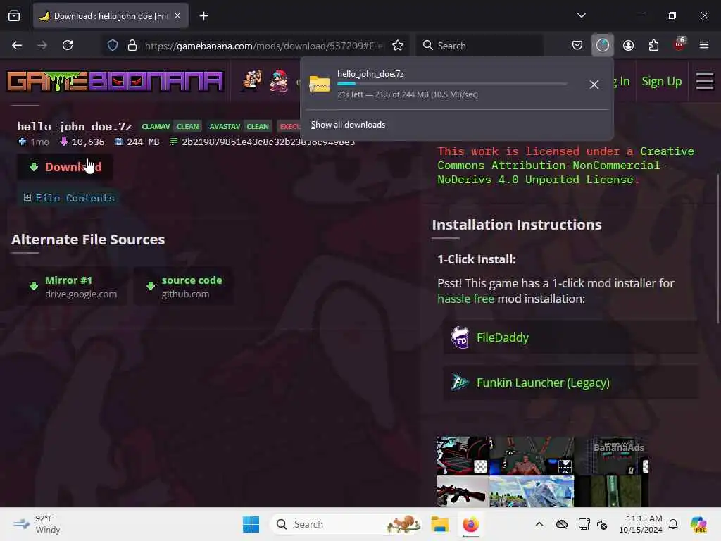Click the red Download button
The width and height of the screenshot is (721, 541).
65,167
